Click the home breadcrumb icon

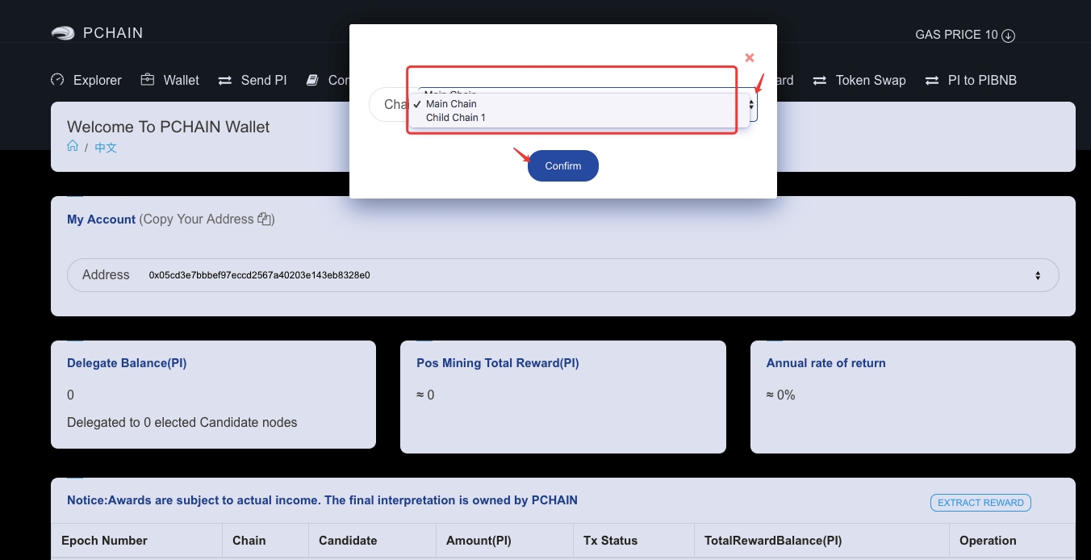[x=73, y=147]
